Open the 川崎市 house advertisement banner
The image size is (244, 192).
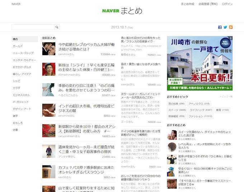coord(200,63)
